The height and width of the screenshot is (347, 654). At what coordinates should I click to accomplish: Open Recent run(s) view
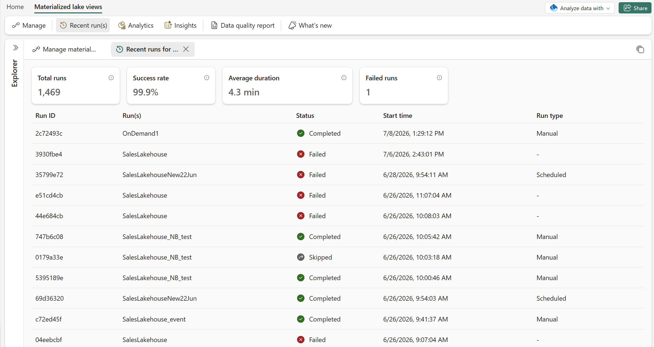coord(83,25)
